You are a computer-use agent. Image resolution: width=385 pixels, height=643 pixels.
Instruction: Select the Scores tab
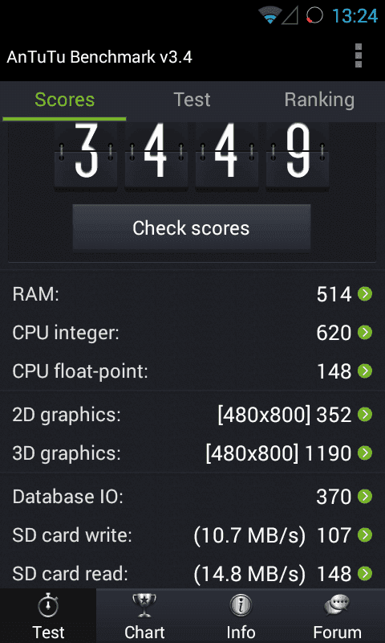(65, 100)
